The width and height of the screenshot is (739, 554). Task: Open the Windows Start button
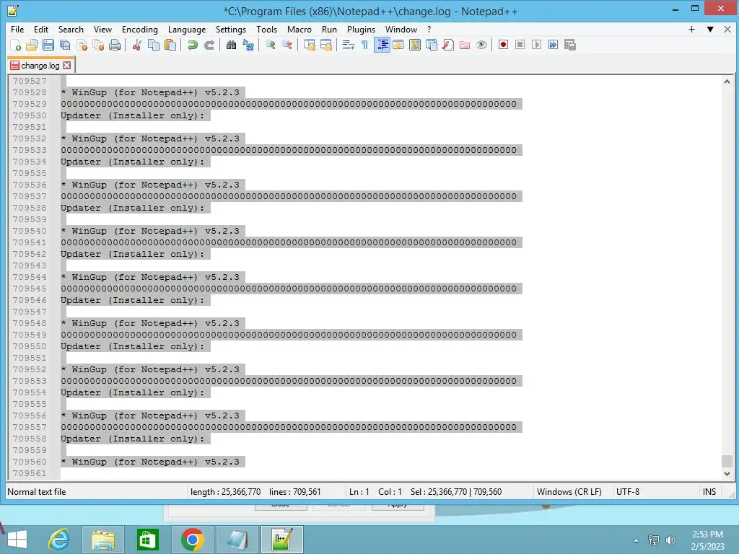tap(17, 540)
